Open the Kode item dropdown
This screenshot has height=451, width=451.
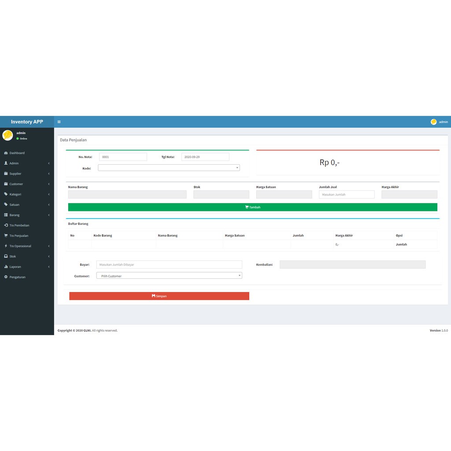tap(169, 168)
